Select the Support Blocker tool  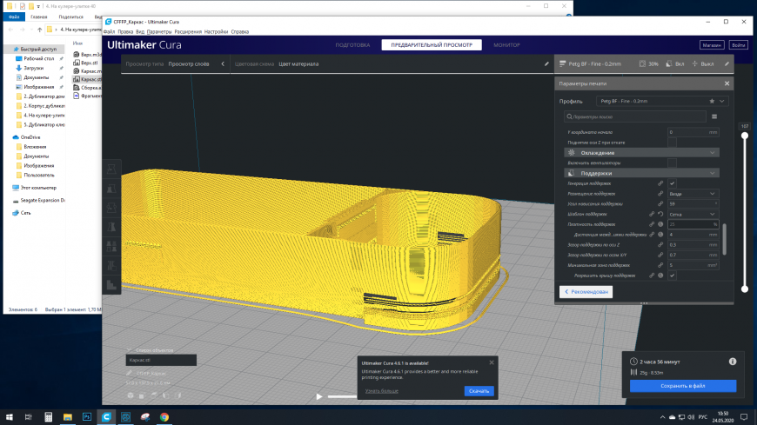pyautogui.click(x=111, y=266)
